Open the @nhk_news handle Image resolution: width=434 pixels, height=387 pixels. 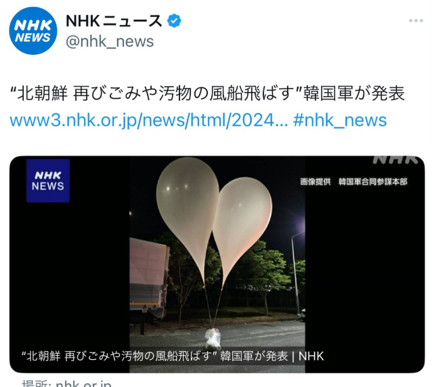tap(109, 42)
